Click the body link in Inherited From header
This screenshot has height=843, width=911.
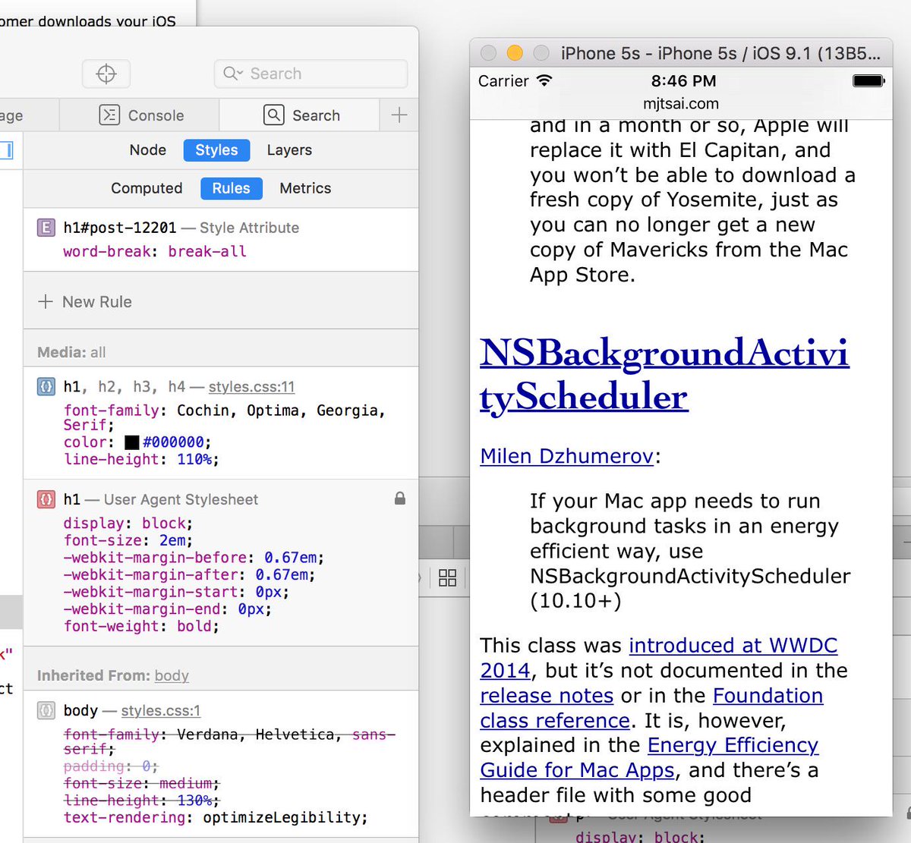[172, 675]
